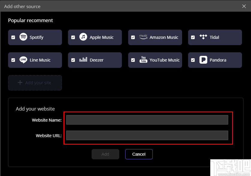Toggle the Amazon Music checkbox
Viewport: 251px width, 176px height.
click(x=133, y=37)
